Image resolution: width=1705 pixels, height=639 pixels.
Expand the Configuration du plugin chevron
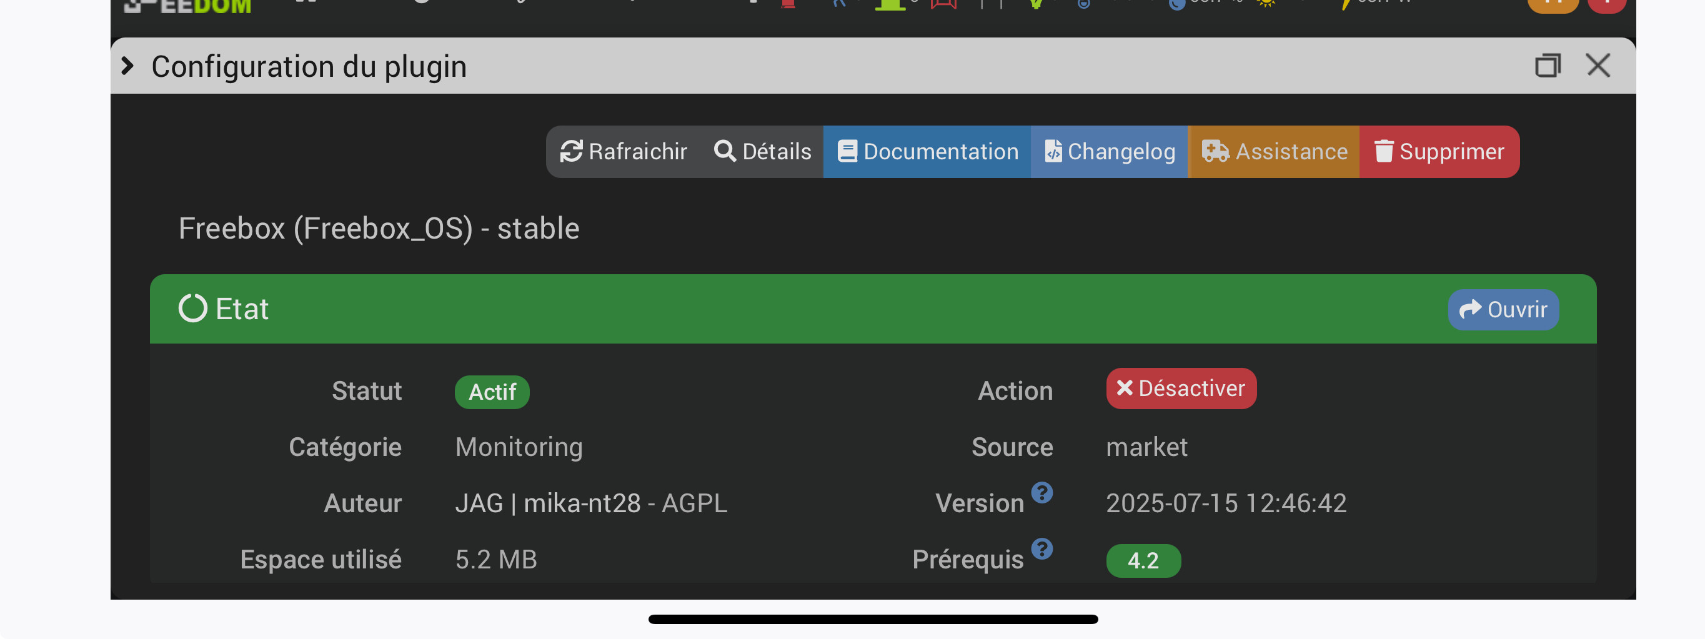pyautogui.click(x=127, y=66)
